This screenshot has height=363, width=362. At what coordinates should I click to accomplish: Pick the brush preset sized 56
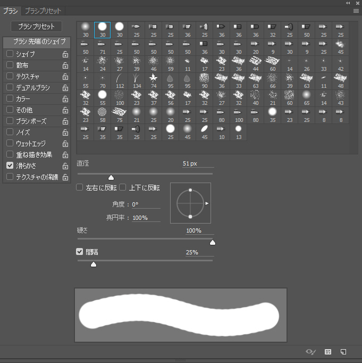pos(171,98)
